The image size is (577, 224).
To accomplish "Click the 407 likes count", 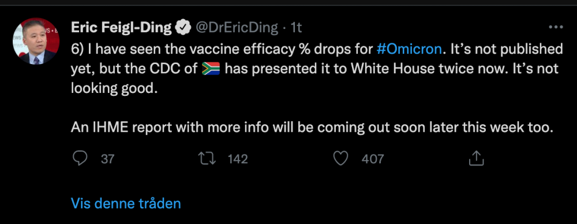I will 373,159.
